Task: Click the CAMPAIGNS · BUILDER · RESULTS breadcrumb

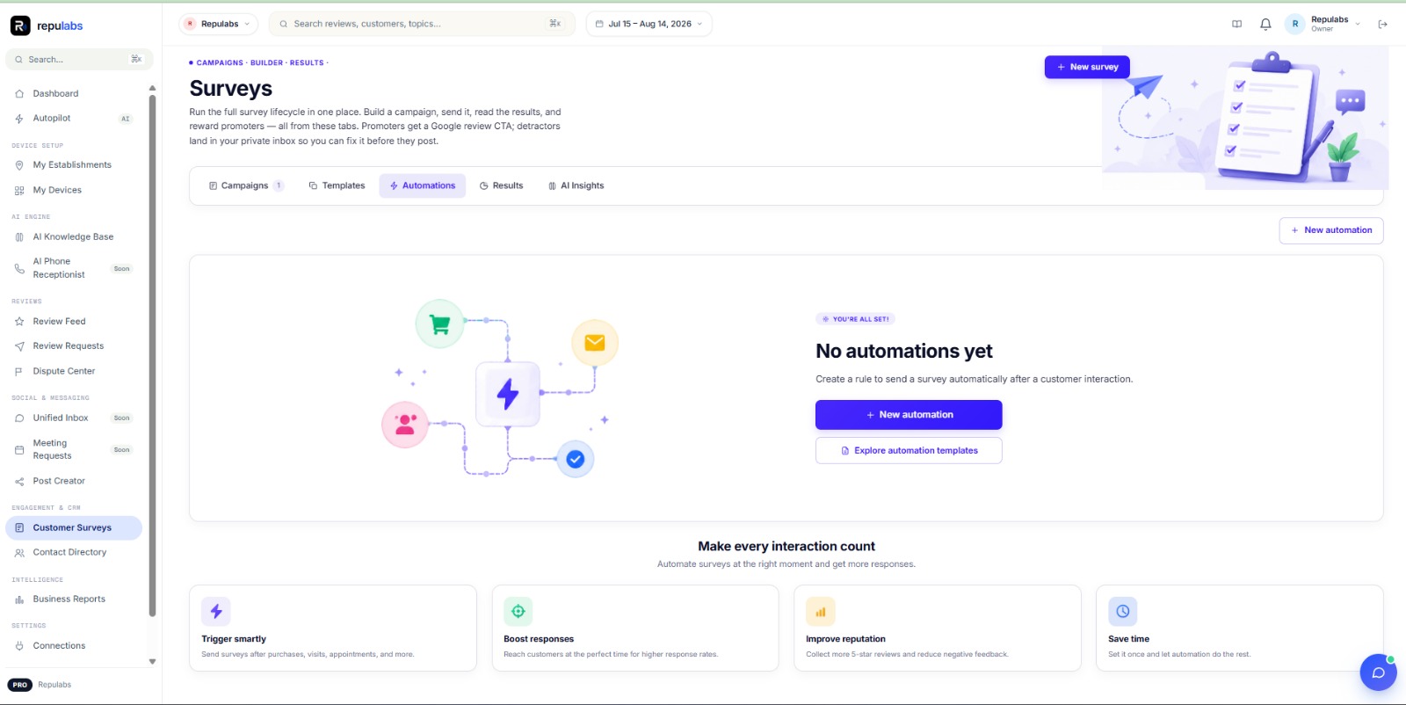Action: coord(259,62)
